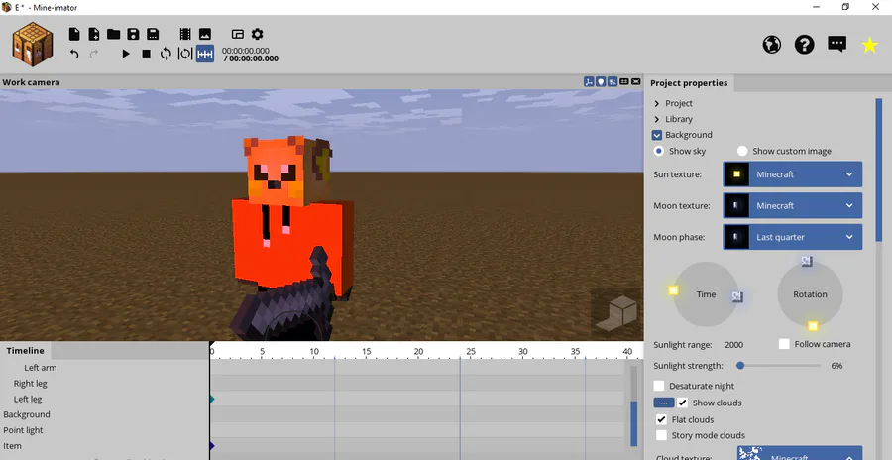This screenshot has height=460, width=892.
Task: Open the Moon texture dropdown
Action: [x=793, y=205]
